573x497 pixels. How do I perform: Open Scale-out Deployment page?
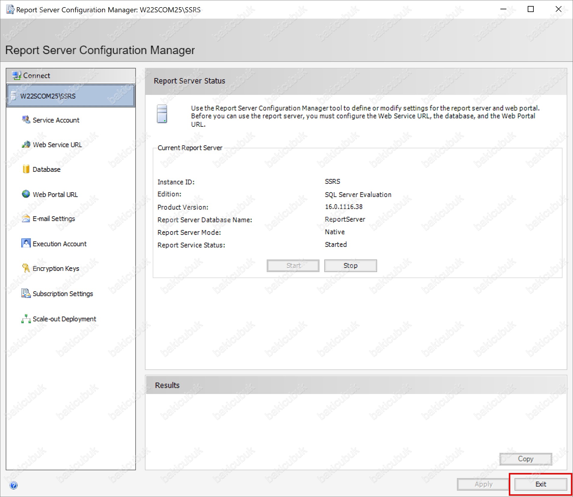[64, 319]
